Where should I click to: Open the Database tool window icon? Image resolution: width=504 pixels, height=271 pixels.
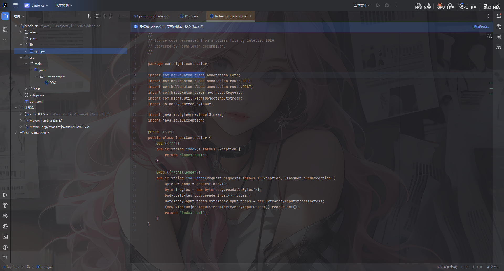tap(499, 37)
